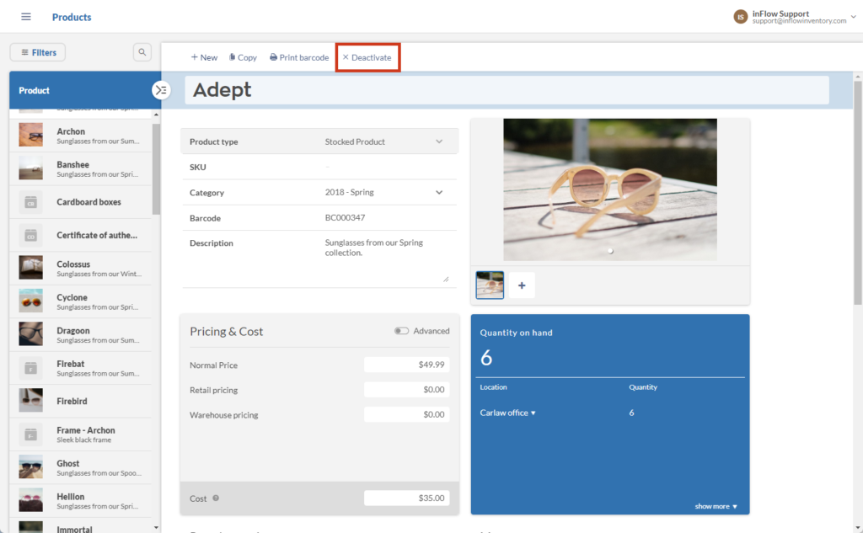Click the Firebat placeholder icon

coord(31,368)
